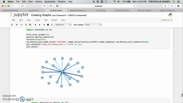Switch to the Udemy | Course Su... tab
The image size is (183, 103).
point(168,10)
